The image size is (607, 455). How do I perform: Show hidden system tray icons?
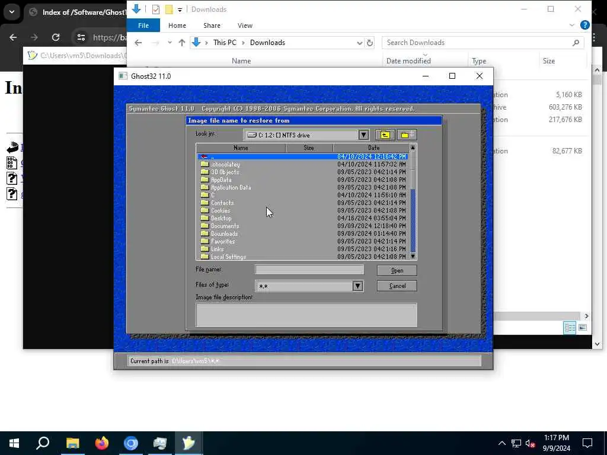(x=501, y=443)
